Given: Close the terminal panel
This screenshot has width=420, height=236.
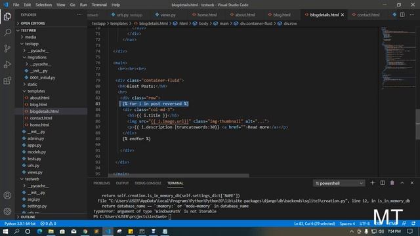Looking at the screenshot, I should tap(412, 183).
